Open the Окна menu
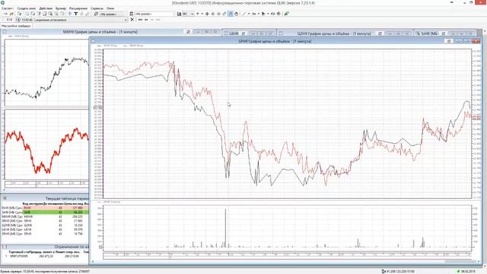This screenshot has width=487, height=274. [110, 8]
